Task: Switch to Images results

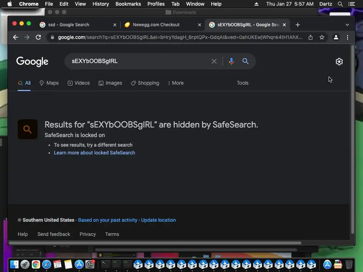Action: pyautogui.click(x=110, y=83)
